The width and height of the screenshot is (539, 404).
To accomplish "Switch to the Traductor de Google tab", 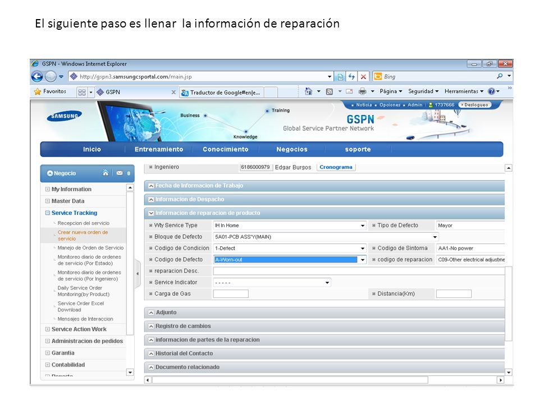I will (x=222, y=93).
